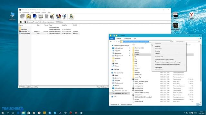Open the Windows Start button
The width and height of the screenshot is (206, 115).
pyautogui.click(x=3, y=113)
